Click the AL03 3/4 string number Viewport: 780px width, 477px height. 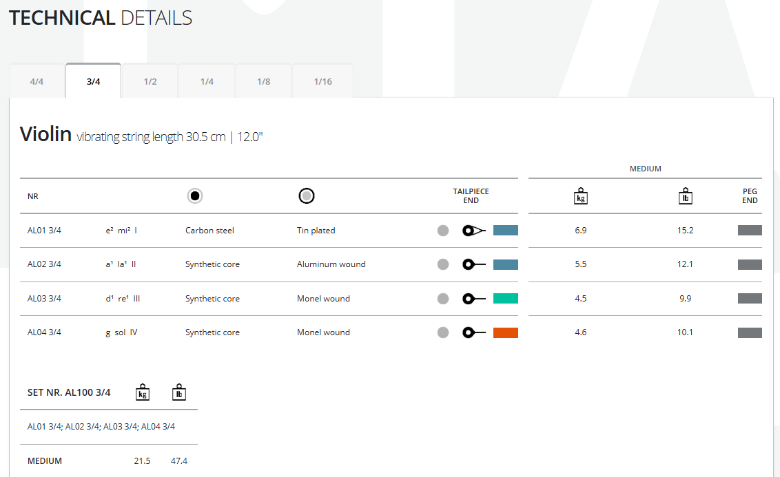pos(44,299)
